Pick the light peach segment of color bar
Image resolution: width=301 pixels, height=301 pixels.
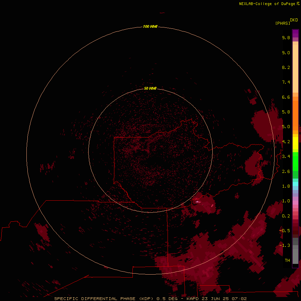[x=295, y=69]
